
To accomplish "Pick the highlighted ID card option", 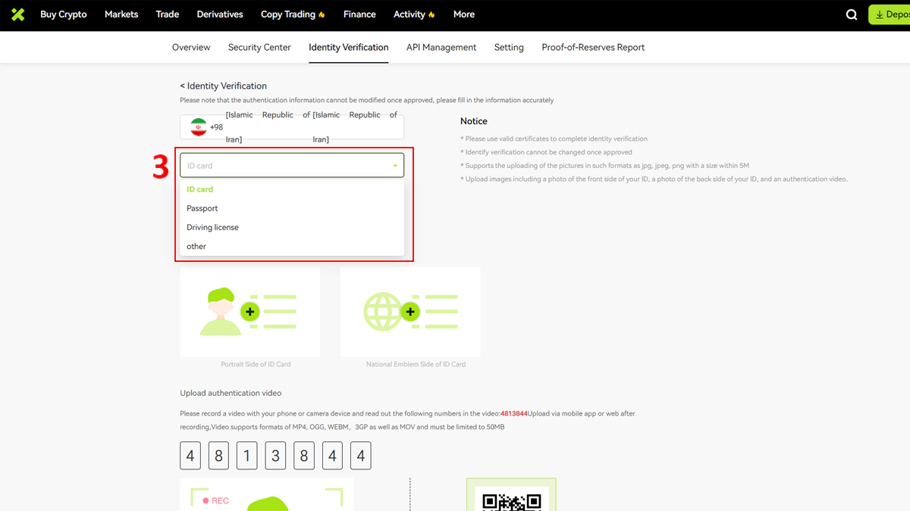I will click(x=200, y=189).
